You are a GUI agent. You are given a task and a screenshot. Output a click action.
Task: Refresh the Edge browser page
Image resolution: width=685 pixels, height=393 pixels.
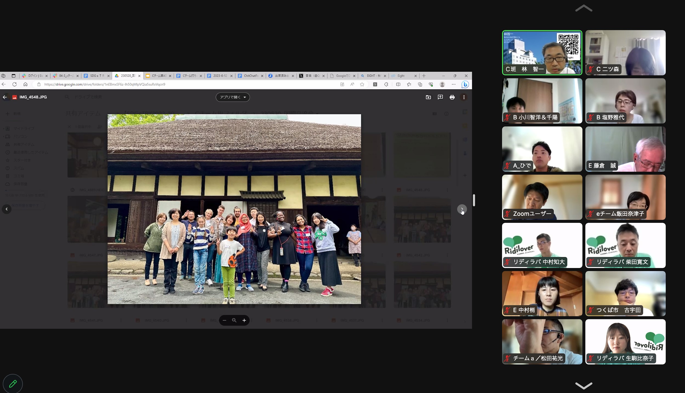click(x=15, y=84)
